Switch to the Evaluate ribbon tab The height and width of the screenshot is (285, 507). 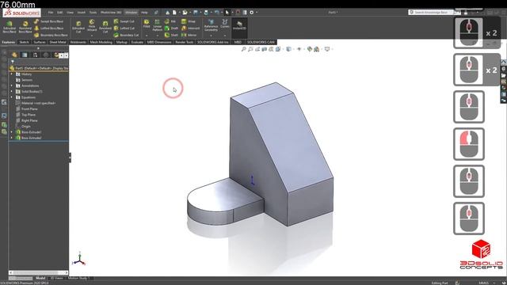(137, 42)
